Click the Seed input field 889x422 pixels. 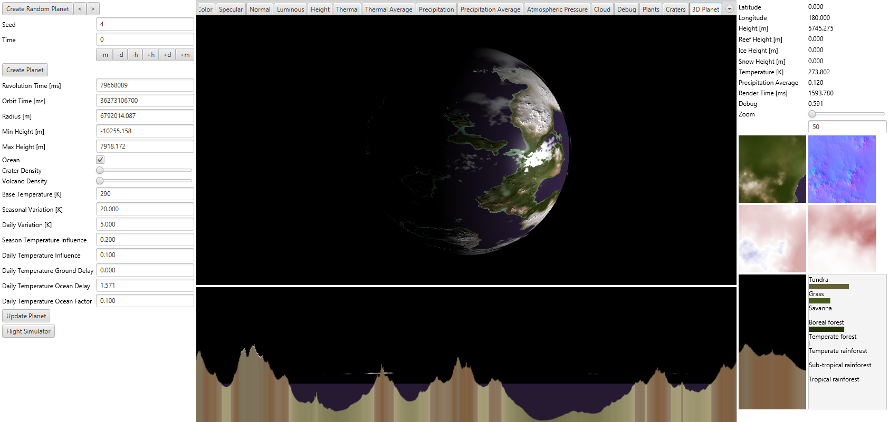click(x=145, y=24)
